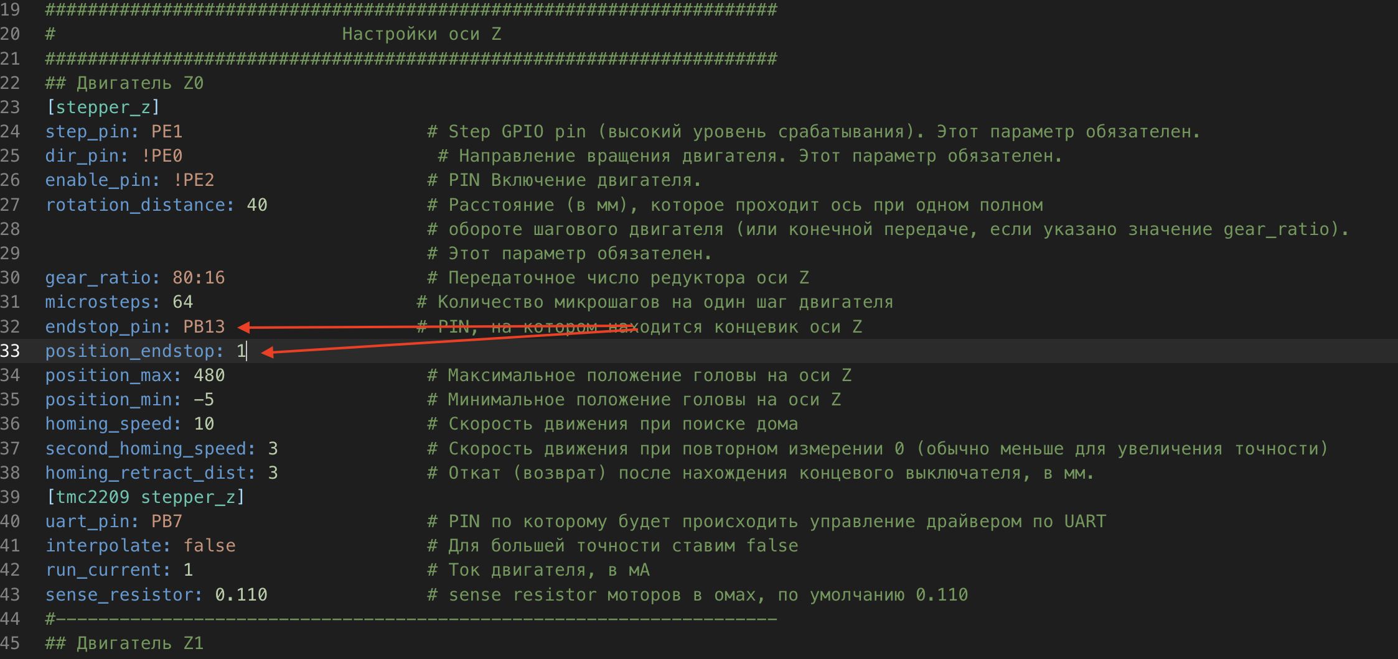Click line number 39 in the gutter
This screenshot has width=1398, height=659.
[10, 497]
